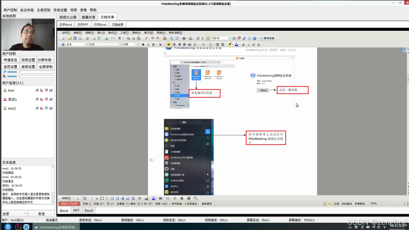Viewport: 409px width, 230px height.
Task: Click the redo arrow icon
Action: click(x=158, y=38)
